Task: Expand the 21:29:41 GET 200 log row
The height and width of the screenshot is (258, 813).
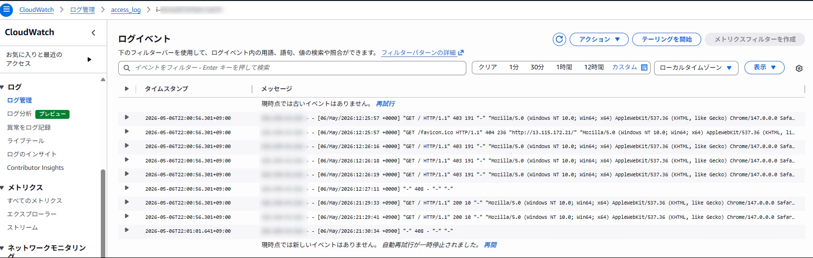Action: click(127, 216)
